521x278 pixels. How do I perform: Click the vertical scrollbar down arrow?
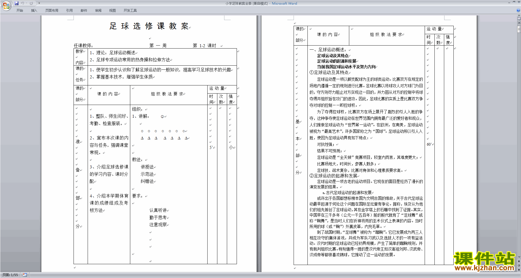pos(519,257)
